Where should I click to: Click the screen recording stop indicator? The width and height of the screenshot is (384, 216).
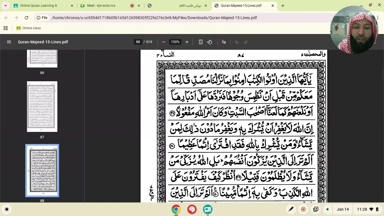(x=303, y=209)
